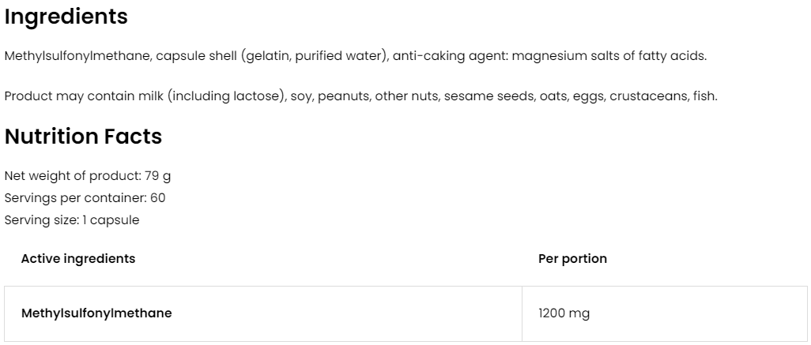Click the Servings per container line
Viewport: 811px width, 345px height.
(85, 198)
